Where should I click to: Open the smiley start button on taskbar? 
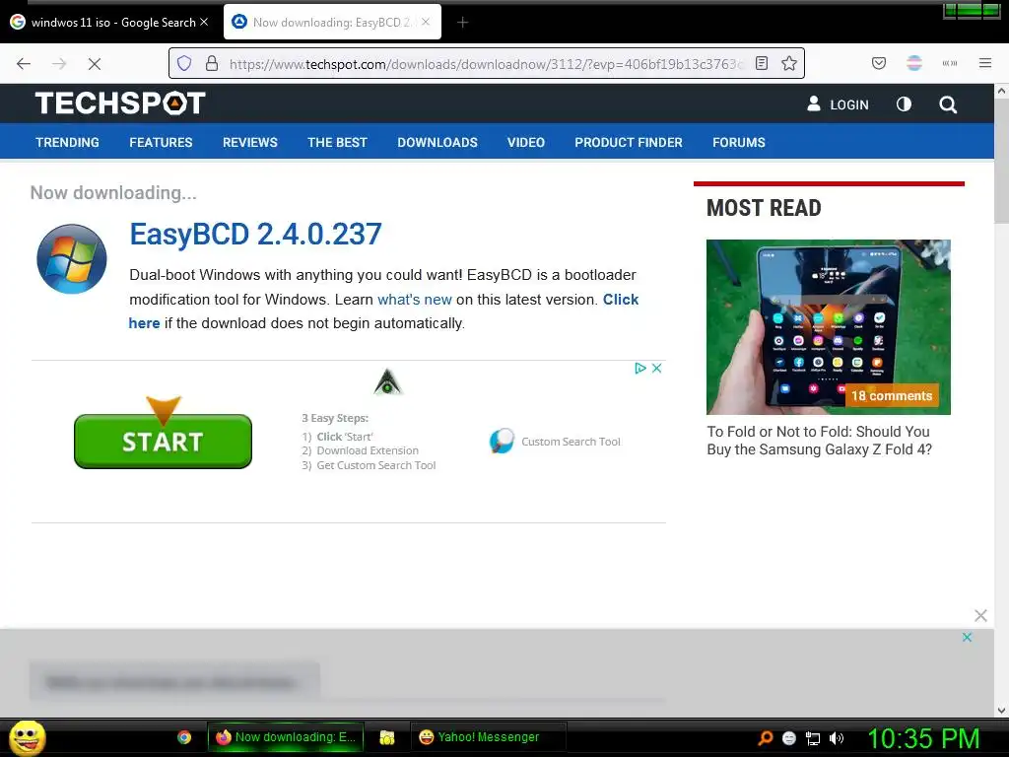tap(27, 737)
